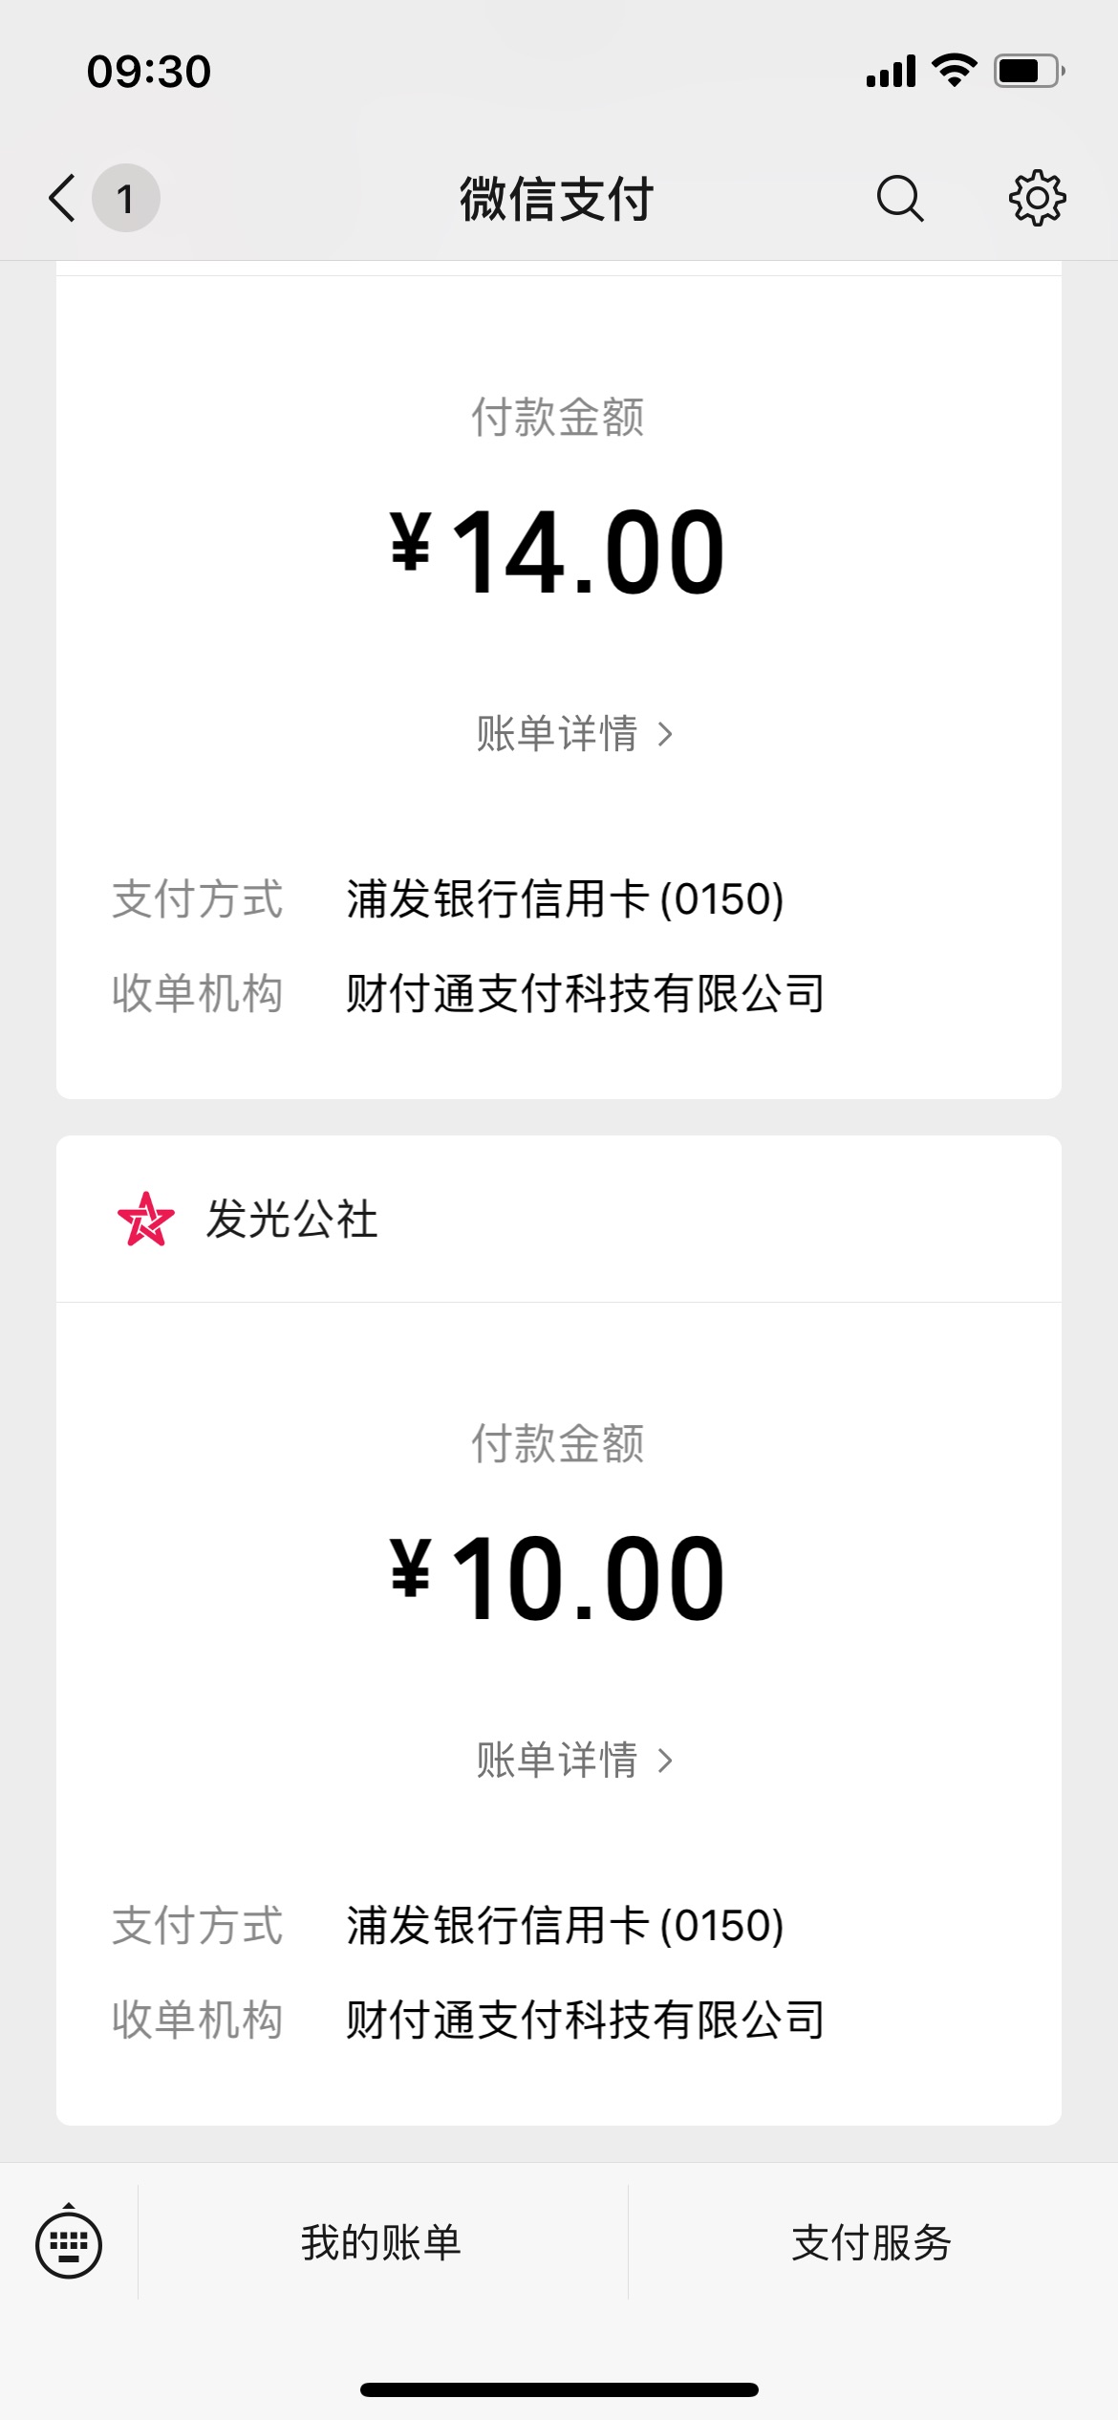Tap 财付通支付科技有限公司 in second card
1118x2420 pixels.
click(x=585, y=2020)
